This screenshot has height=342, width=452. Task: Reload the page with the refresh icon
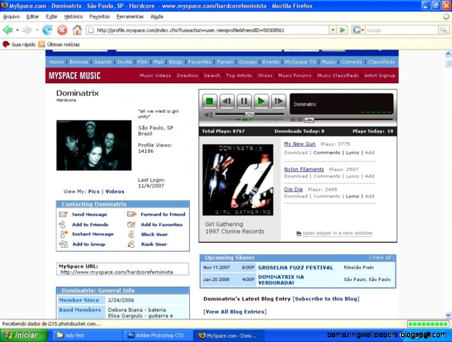pos(47,30)
